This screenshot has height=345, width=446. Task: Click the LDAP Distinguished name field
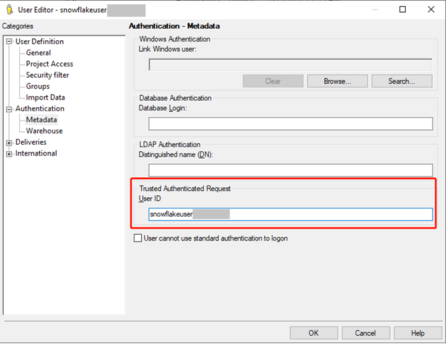[290, 170]
